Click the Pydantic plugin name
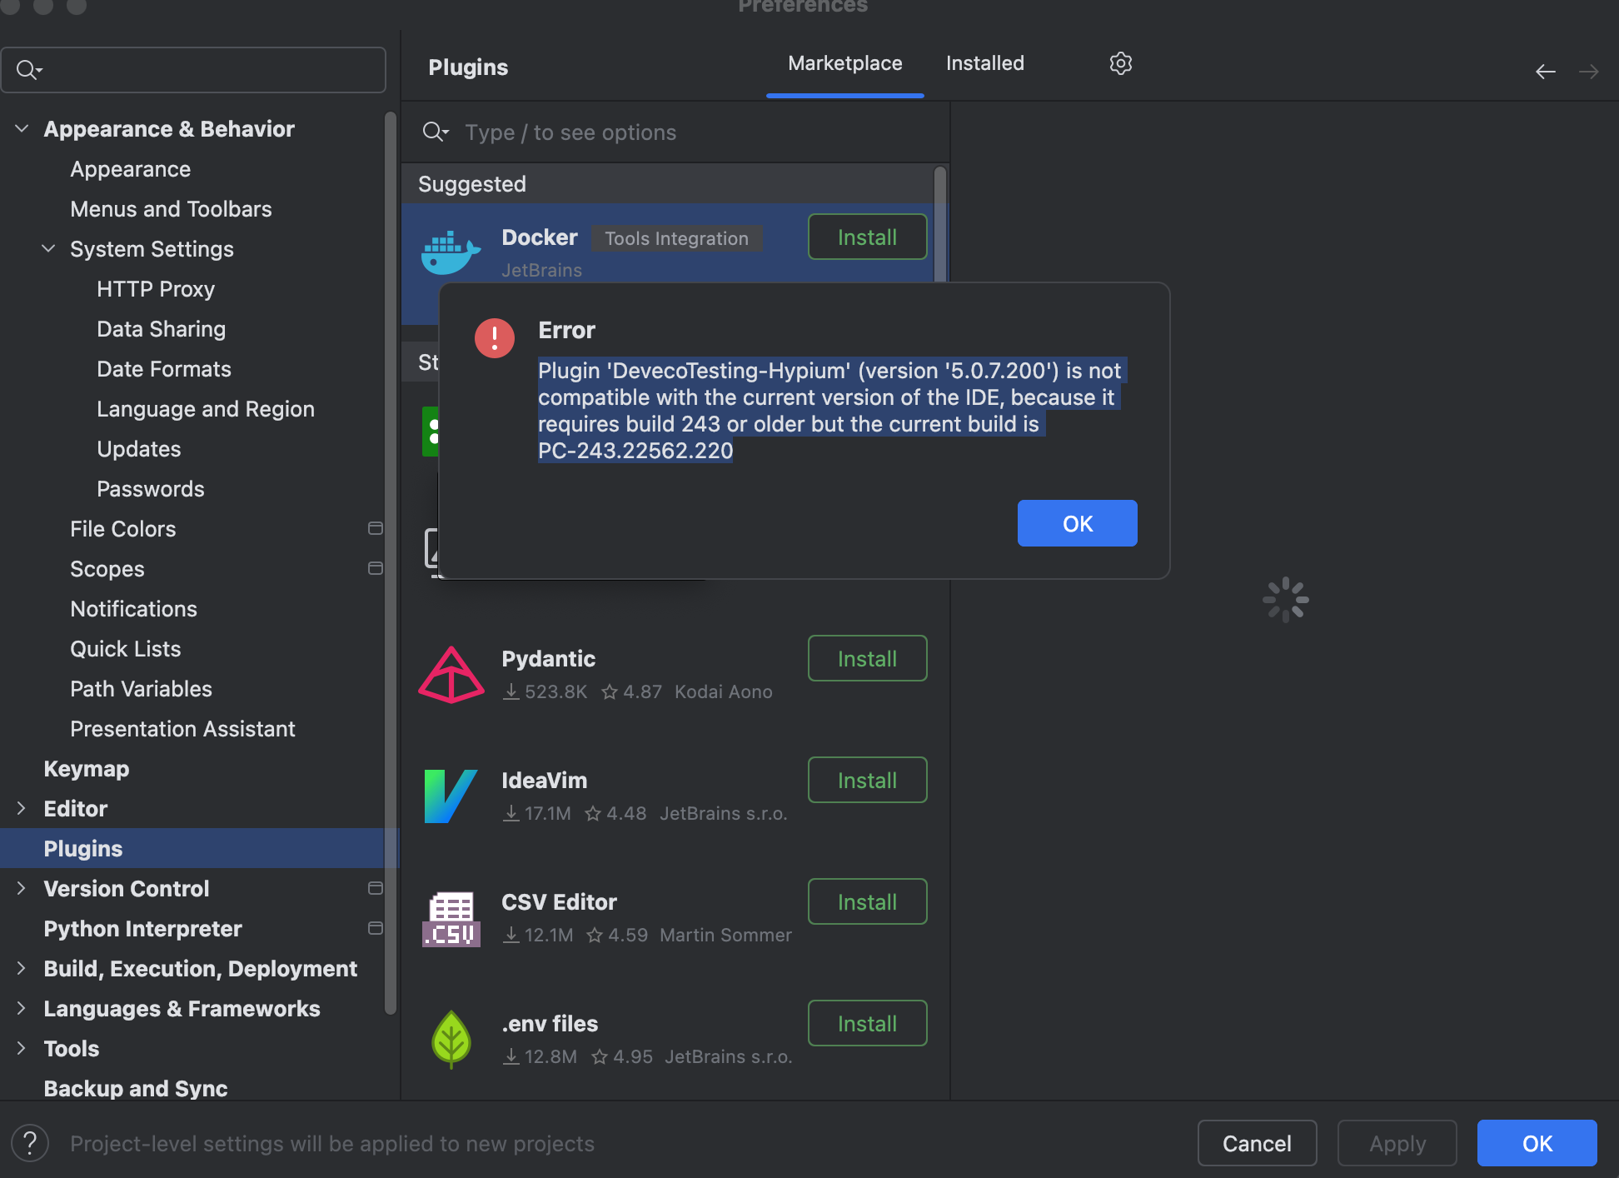Image resolution: width=1619 pixels, height=1178 pixels. 548,658
